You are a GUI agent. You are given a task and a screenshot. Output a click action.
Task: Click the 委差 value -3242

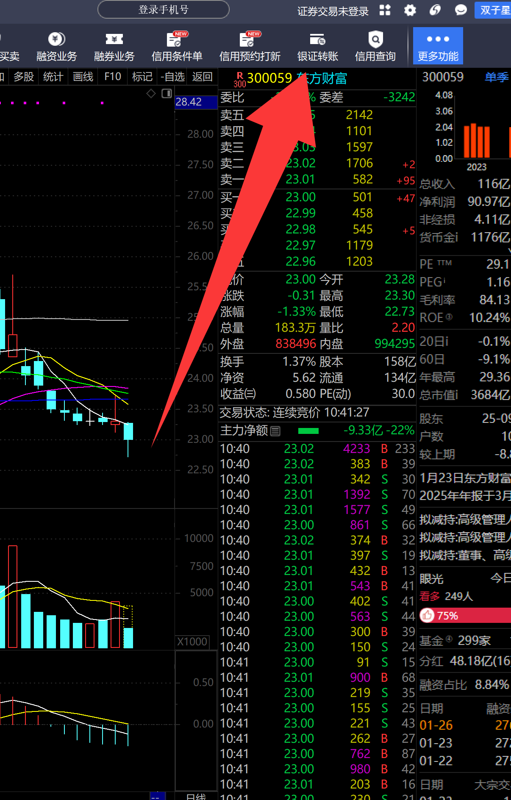click(x=399, y=97)
